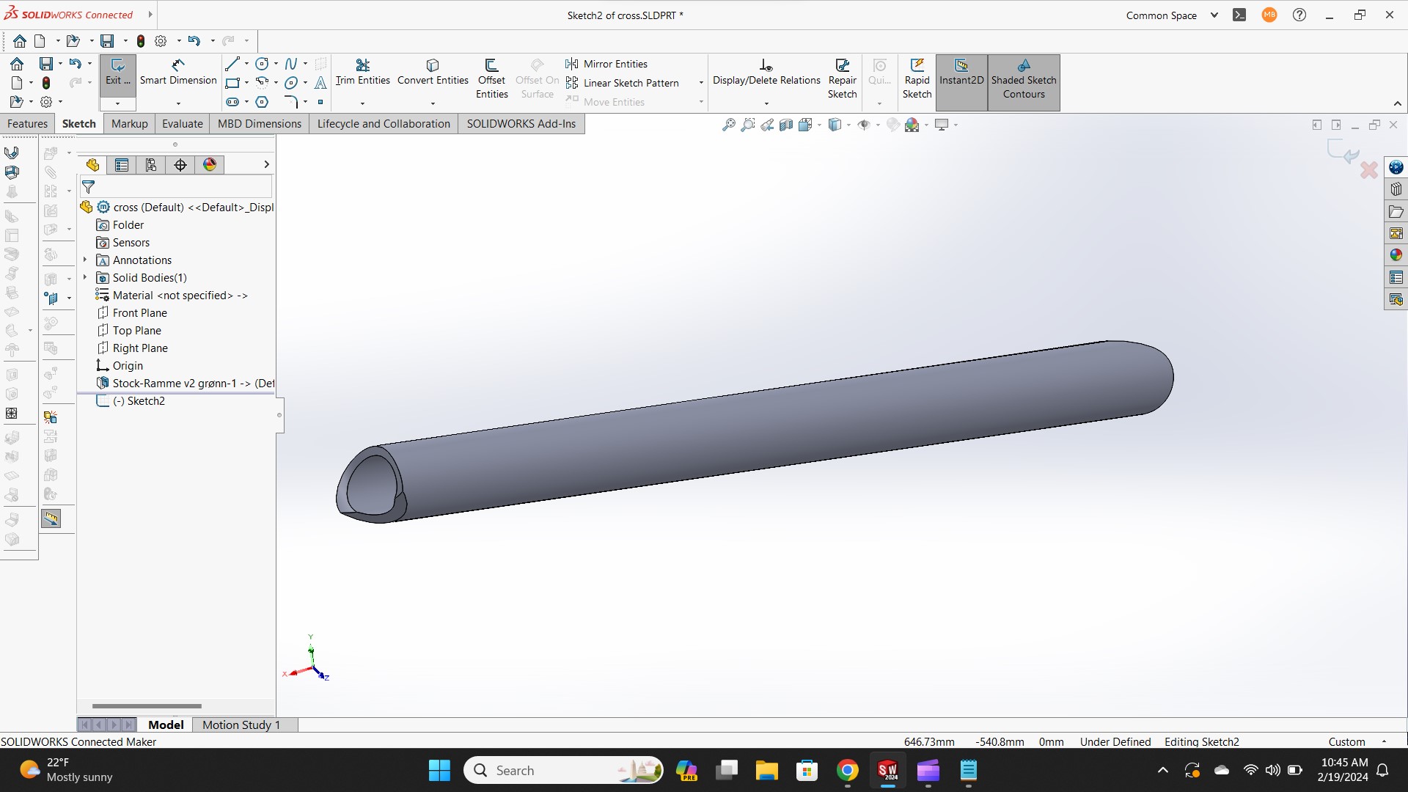Image resolution: width=1408 pixels, height=792 pixels.
Task: Open Appearances task pane icon
Action: [1396, 255]
